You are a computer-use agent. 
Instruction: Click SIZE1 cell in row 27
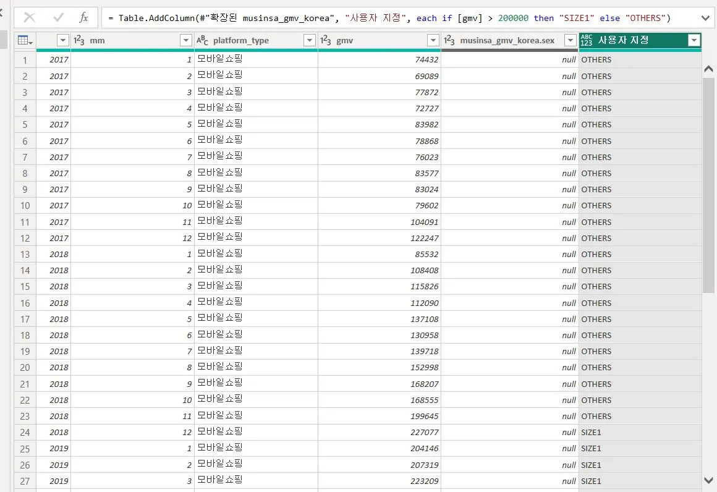640,481
